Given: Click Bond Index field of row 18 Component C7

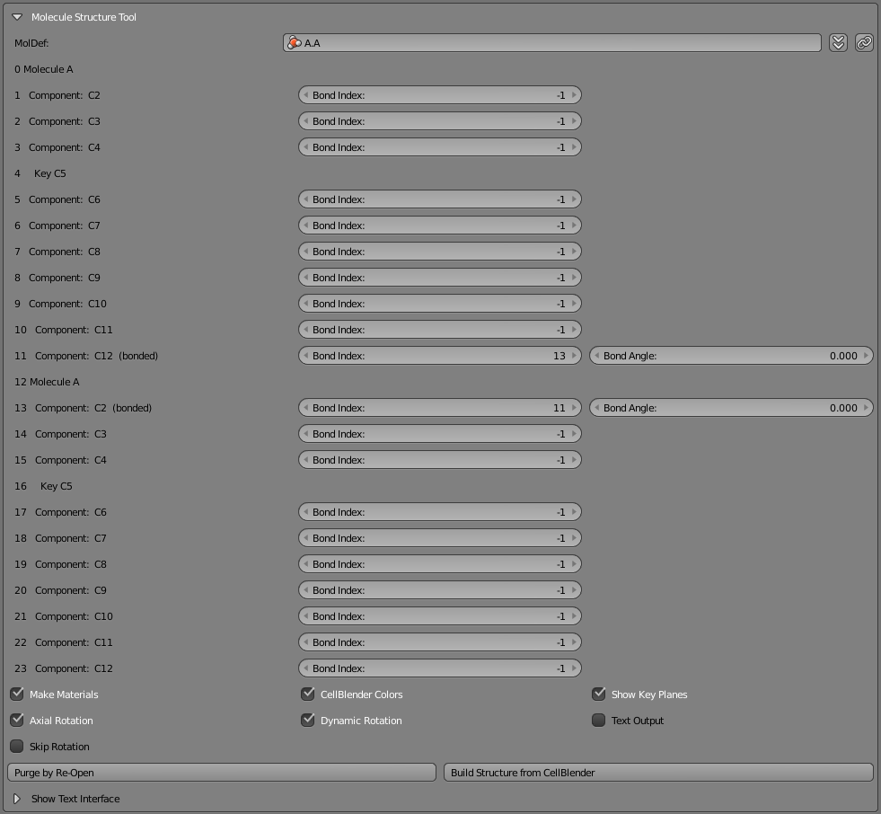Looking at the screenshot, I should click(x=440, y=538).
